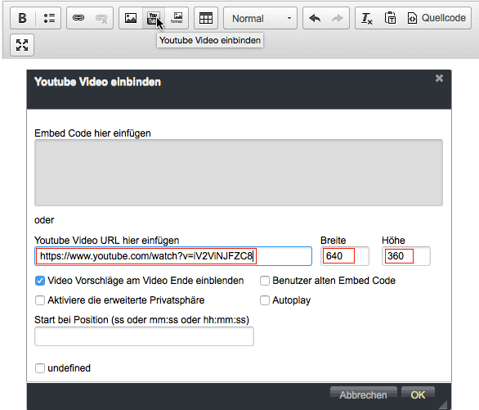The image size is (479, 410).
Task: Click the Youtube video embed icon
Action: coord(154,18)
